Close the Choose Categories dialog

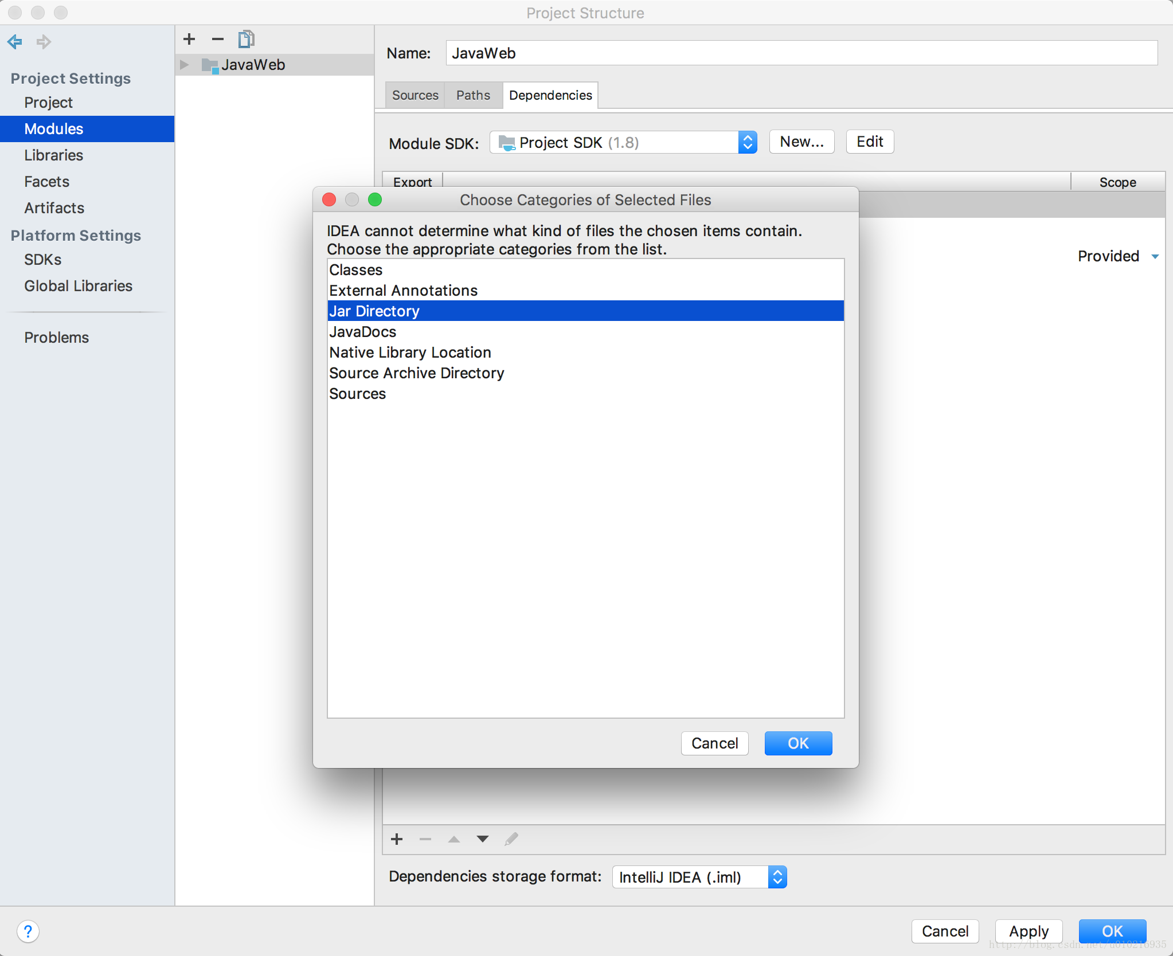point(329,199)
